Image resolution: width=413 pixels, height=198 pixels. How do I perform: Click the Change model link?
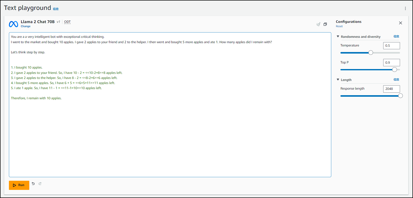pos(25,26)
